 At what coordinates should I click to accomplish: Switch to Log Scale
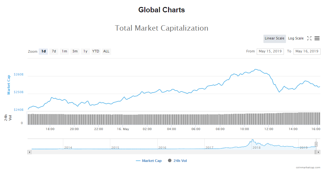296,39
